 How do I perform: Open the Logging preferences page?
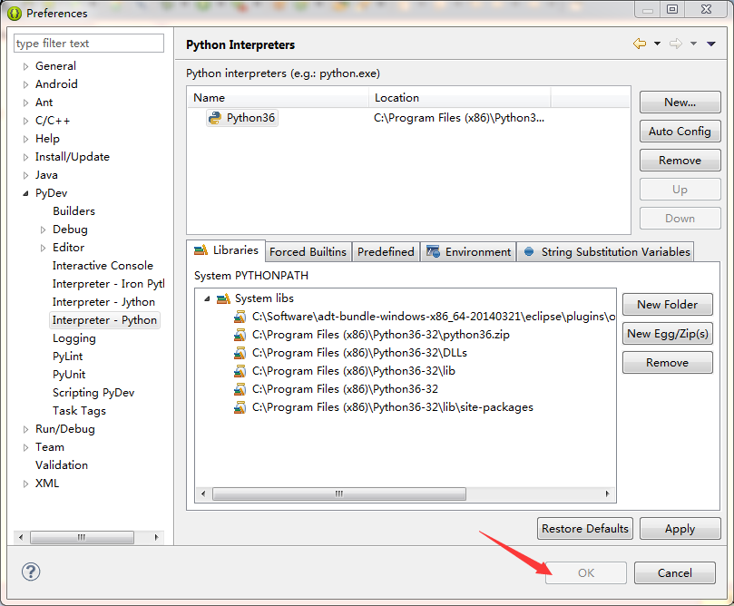tap(74, 338)
